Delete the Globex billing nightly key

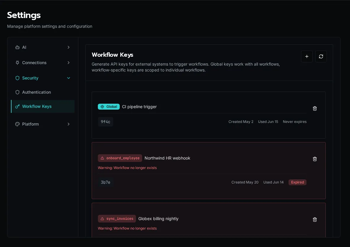pos(315,220)
